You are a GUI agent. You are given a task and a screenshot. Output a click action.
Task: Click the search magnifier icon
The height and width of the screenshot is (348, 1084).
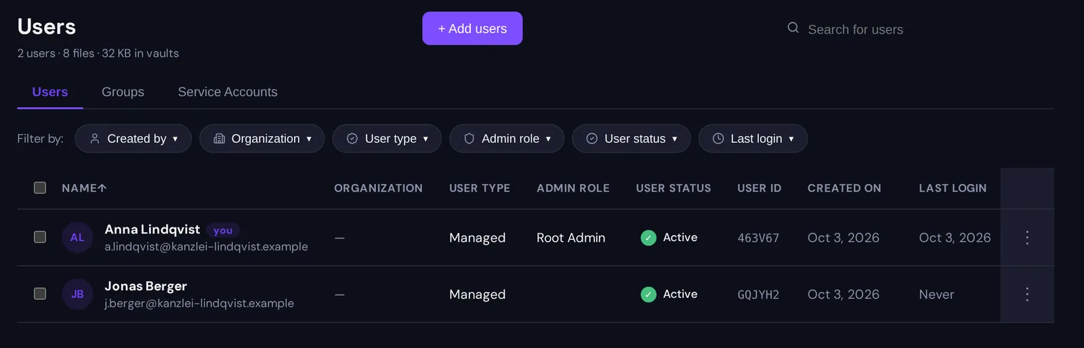click(793, 28)
